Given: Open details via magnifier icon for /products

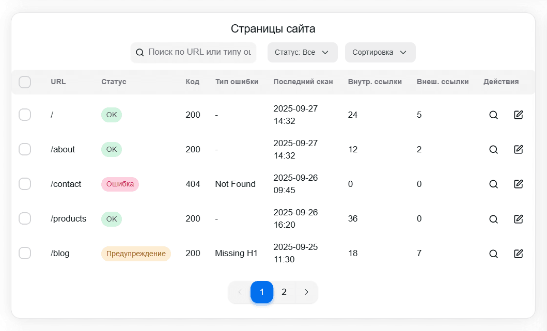Looking at the screenshot, I should [x=493, y=219].
